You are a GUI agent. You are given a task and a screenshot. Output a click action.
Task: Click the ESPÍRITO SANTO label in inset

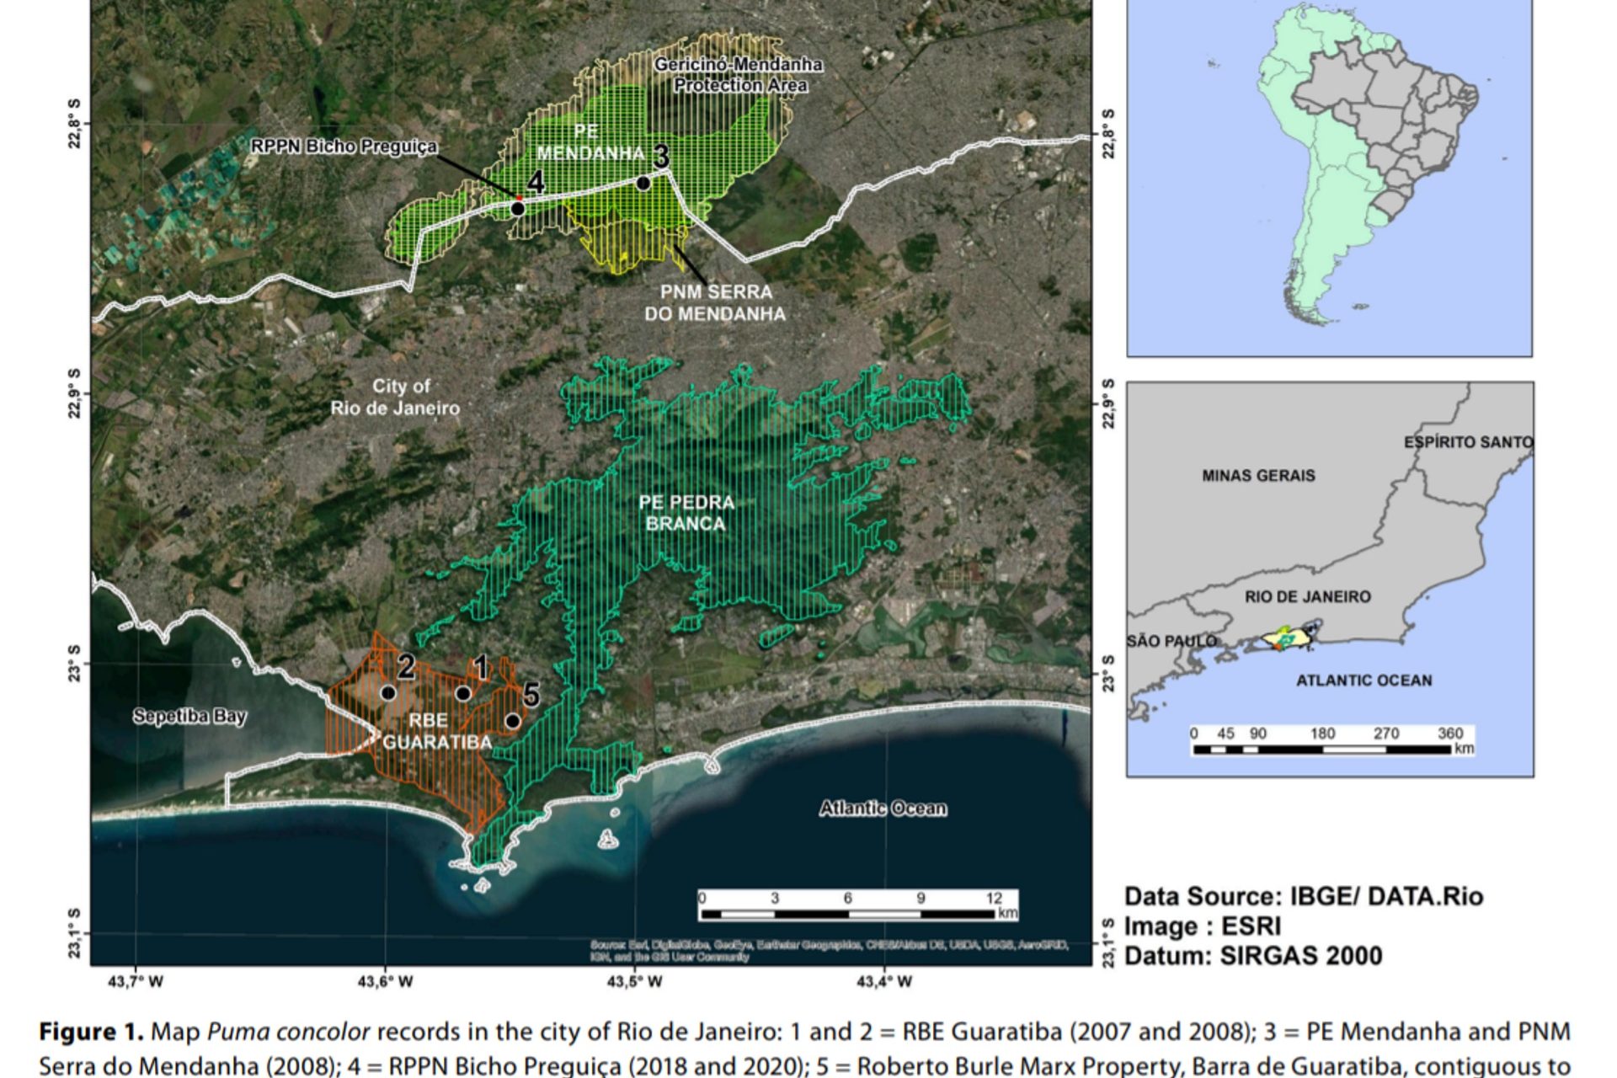click(x=1468, y=442)
